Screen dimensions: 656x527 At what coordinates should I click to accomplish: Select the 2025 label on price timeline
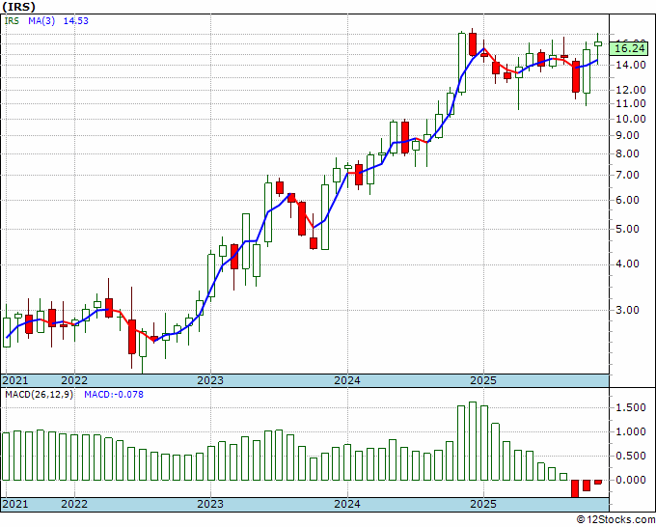click(483, 380)
